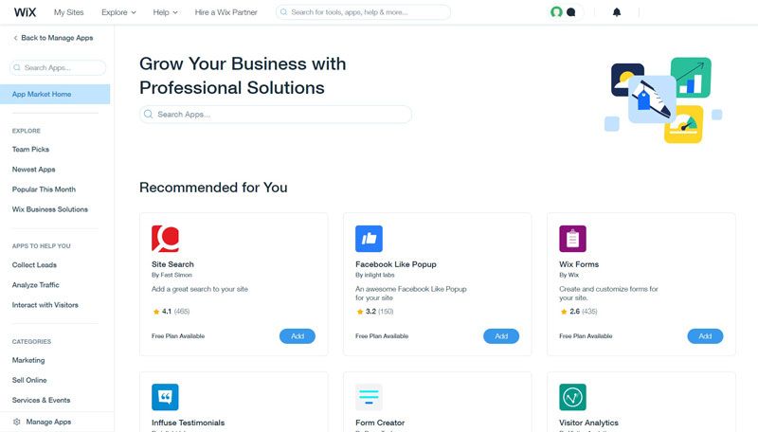758x432 pixels.
Task: Select App Market Home in sidebar
Action: click(x=55, y=94)
